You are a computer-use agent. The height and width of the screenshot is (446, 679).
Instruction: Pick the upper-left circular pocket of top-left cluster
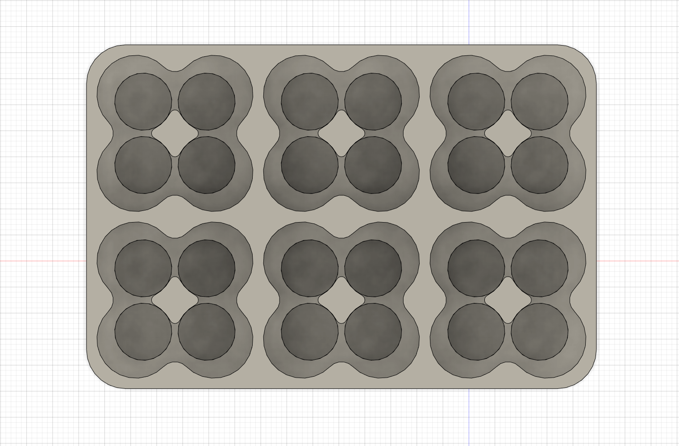(143, 102)
